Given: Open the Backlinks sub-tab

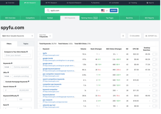Looking at the screenshot, I should coord(129,18).
